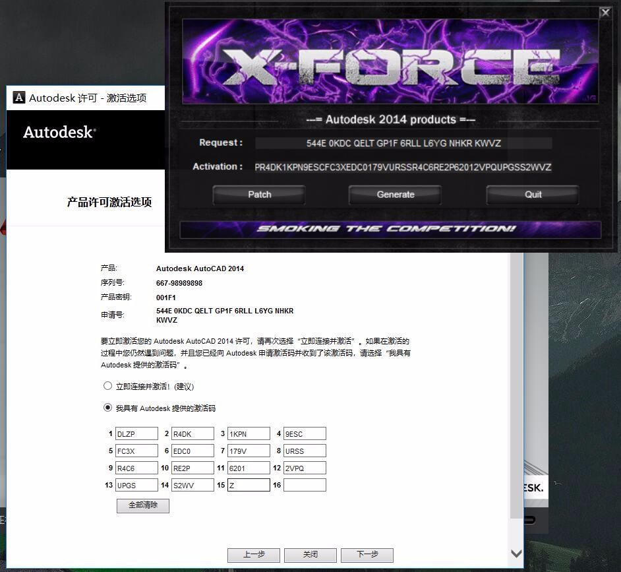Select the 立即连接并激活 radio option
This screenshot has width=621, height=572.
[x=107, y=386]
